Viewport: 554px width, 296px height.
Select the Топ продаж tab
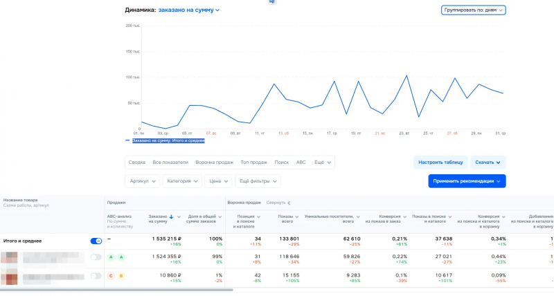pos(253,163)
